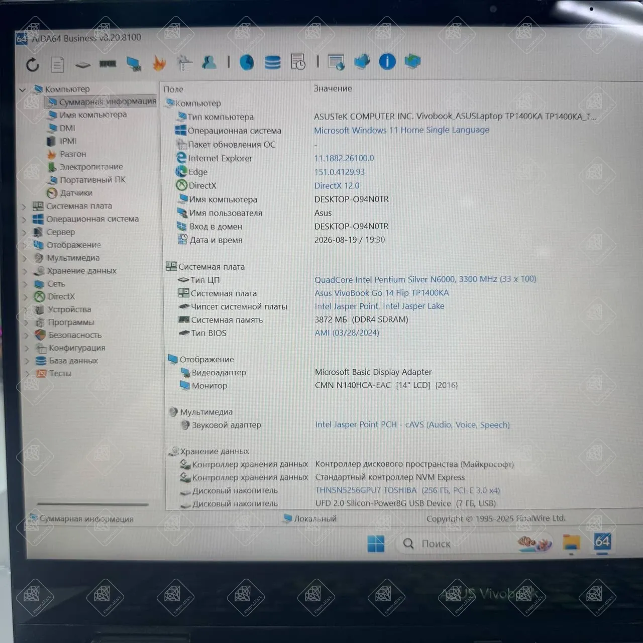This screenshot has height=643, width=643.
Task: Expand the DirectX tree node
Action: click(26, 297)
